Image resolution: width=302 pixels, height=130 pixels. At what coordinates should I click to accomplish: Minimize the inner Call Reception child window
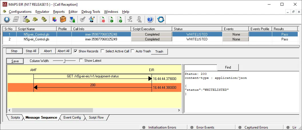click(288, 12)
